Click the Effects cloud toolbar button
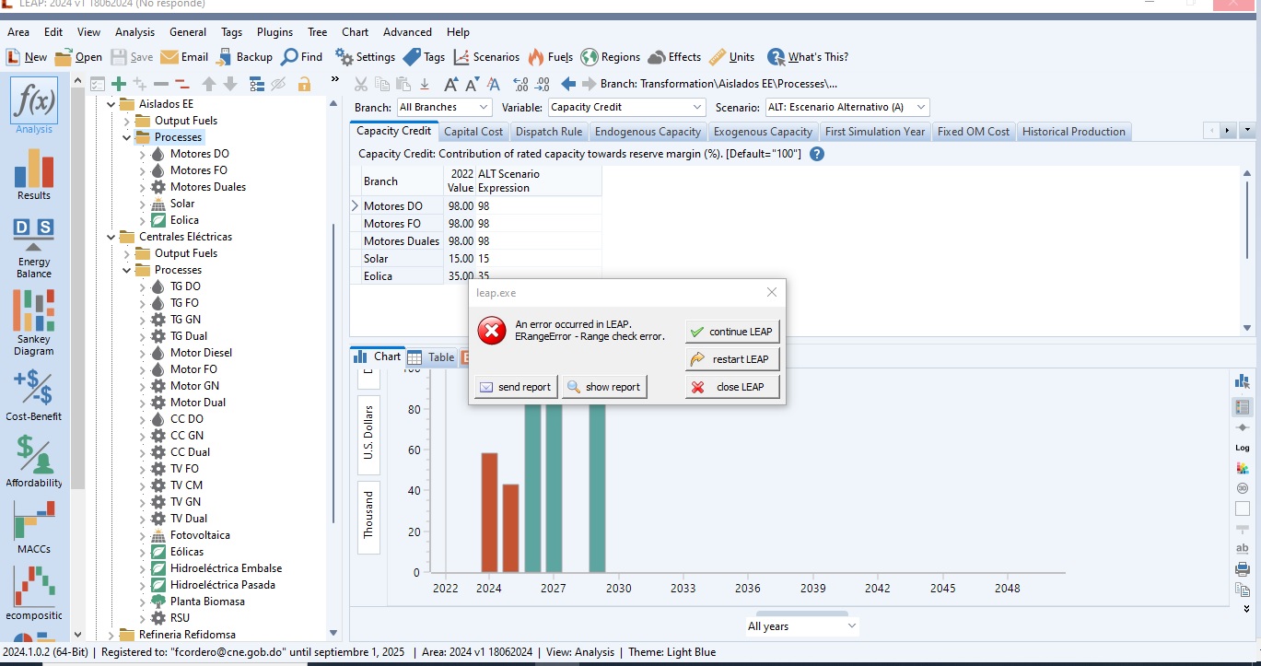 point(674,57)
